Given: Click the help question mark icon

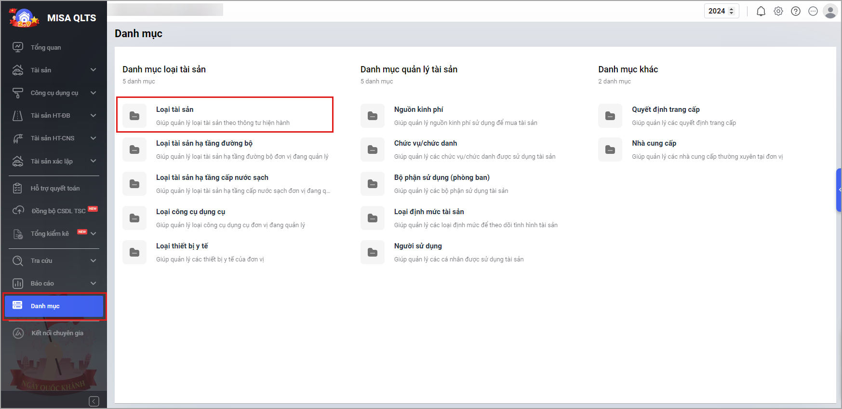Looking at the screenshot, I should point(796,11).
